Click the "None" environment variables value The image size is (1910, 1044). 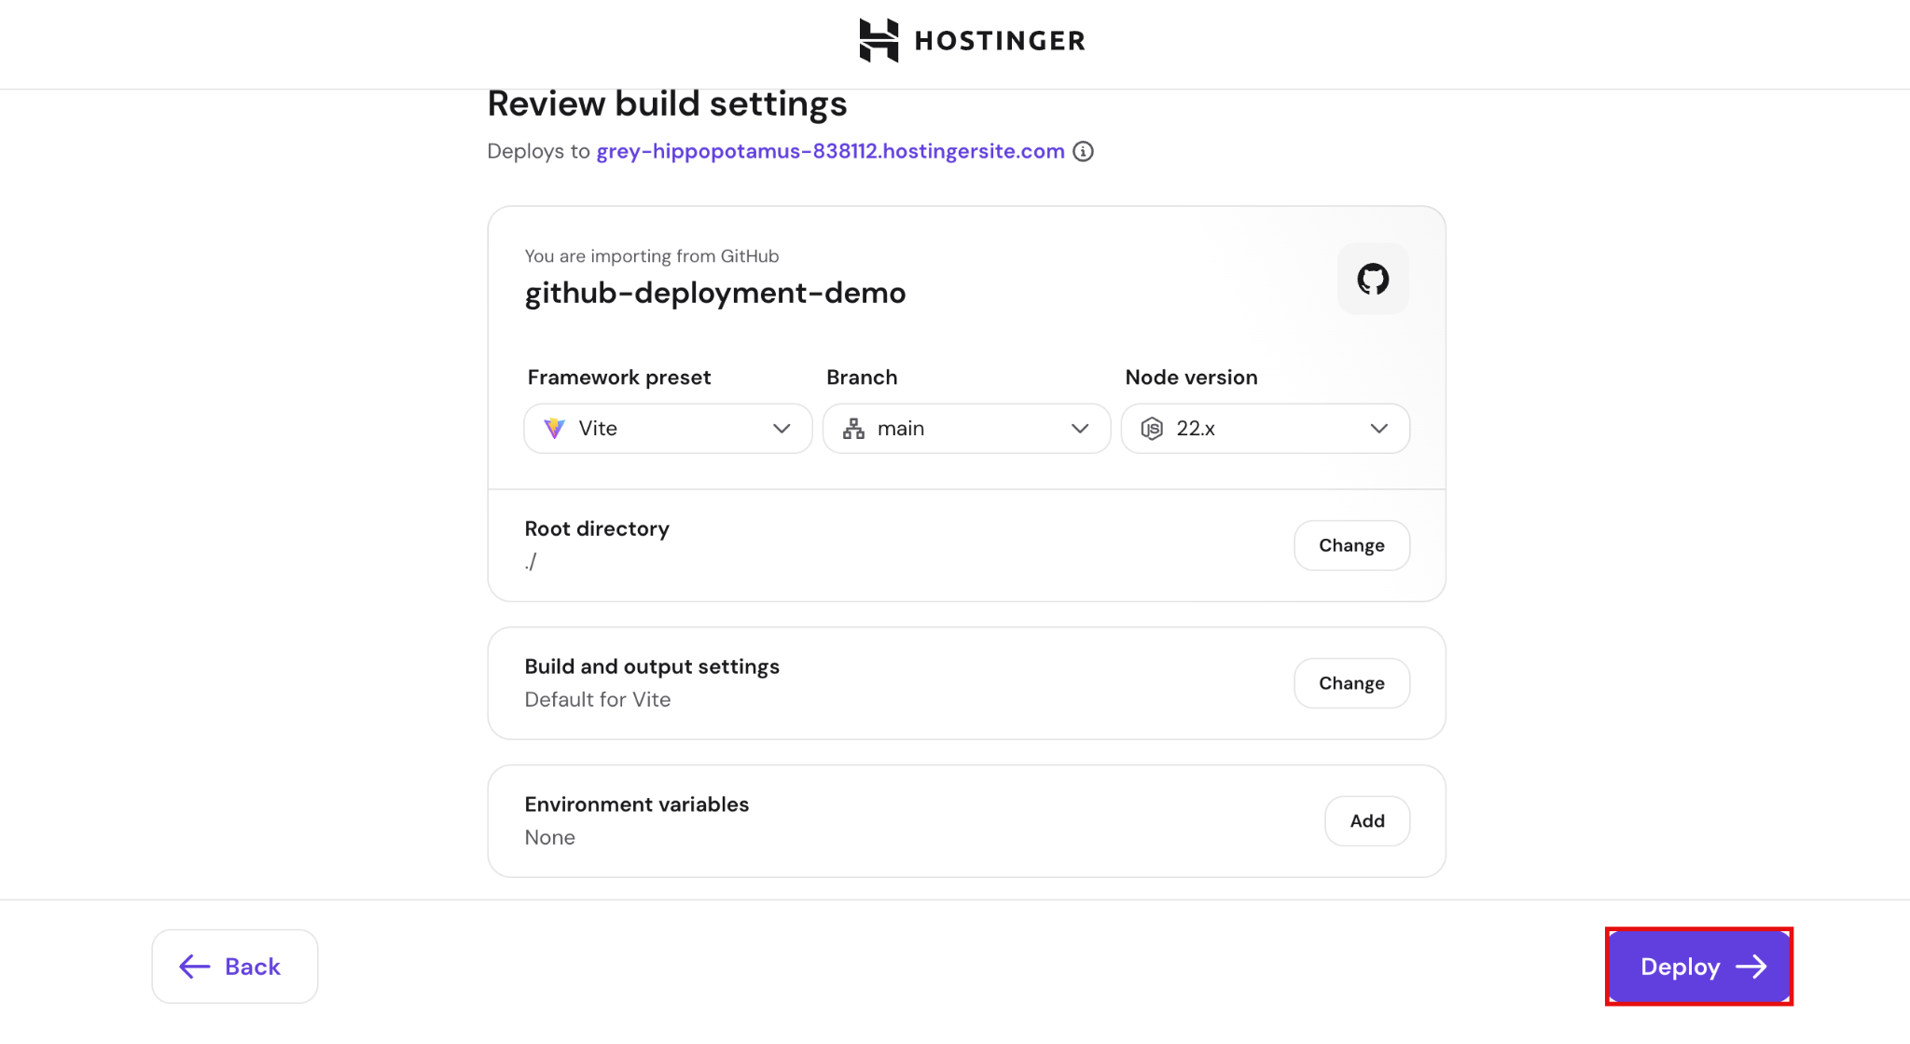click(x=549, y=837)
